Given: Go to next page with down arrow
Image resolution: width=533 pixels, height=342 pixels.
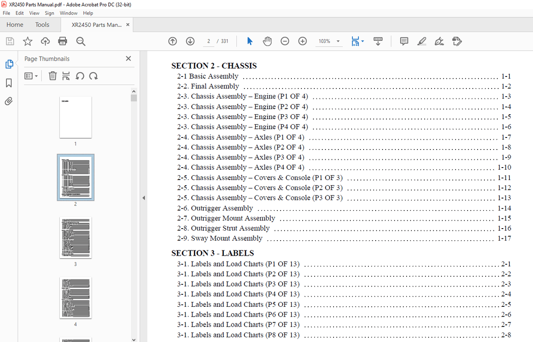Looking at the screenshot, I should [190, 41].
